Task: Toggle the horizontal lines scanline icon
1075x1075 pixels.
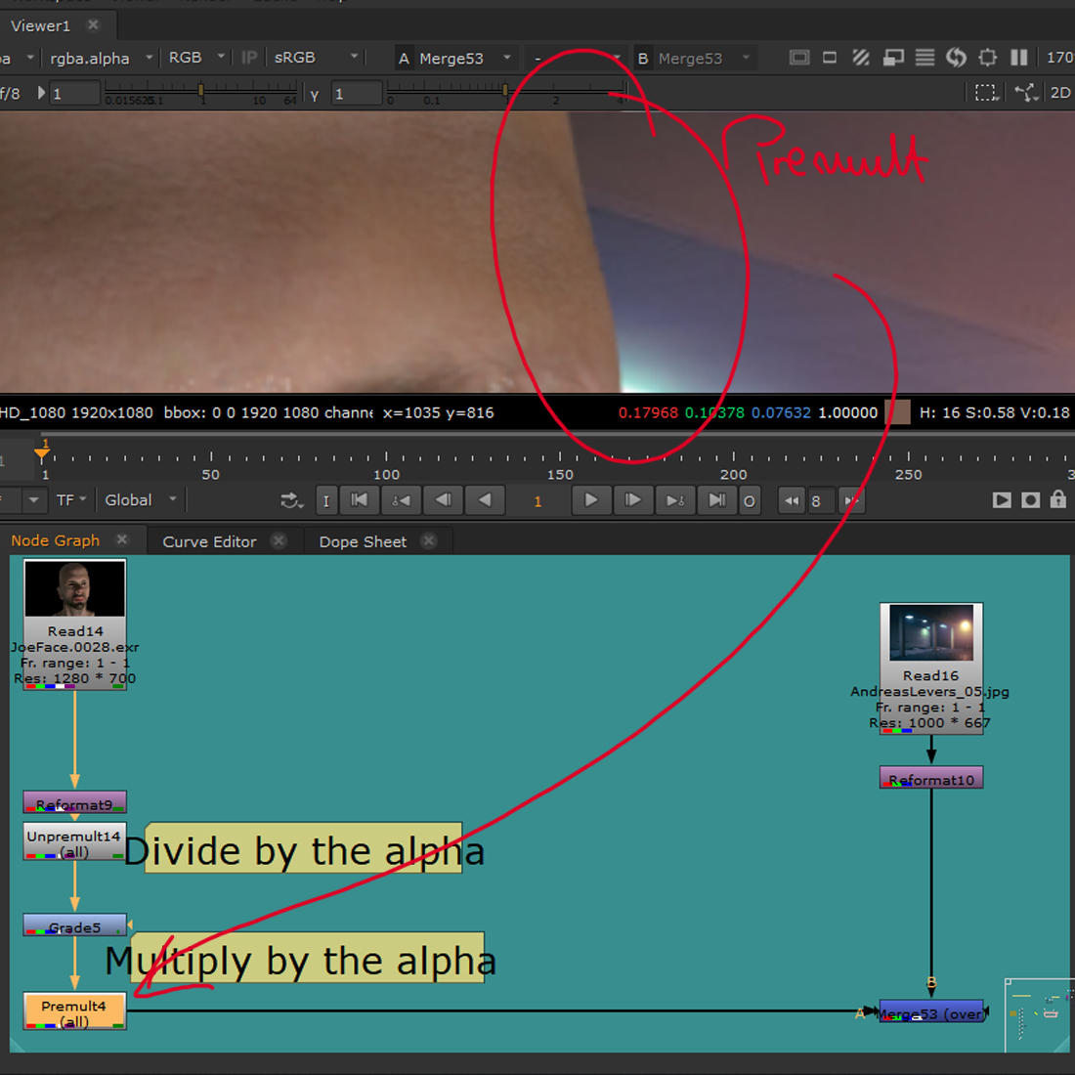Action: click(x=924, y=58)
